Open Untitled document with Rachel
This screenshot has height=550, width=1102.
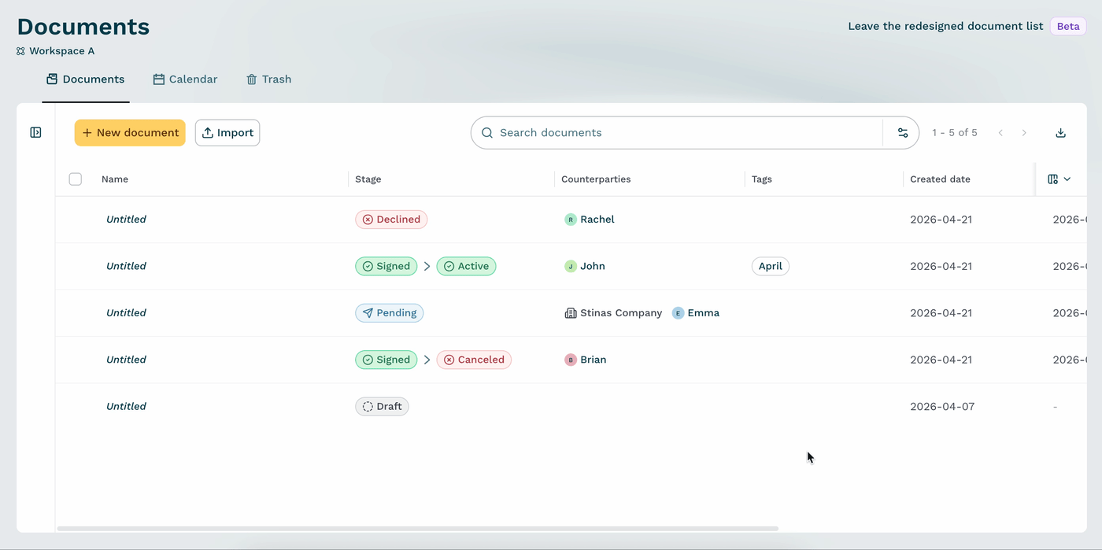point(126,220)
